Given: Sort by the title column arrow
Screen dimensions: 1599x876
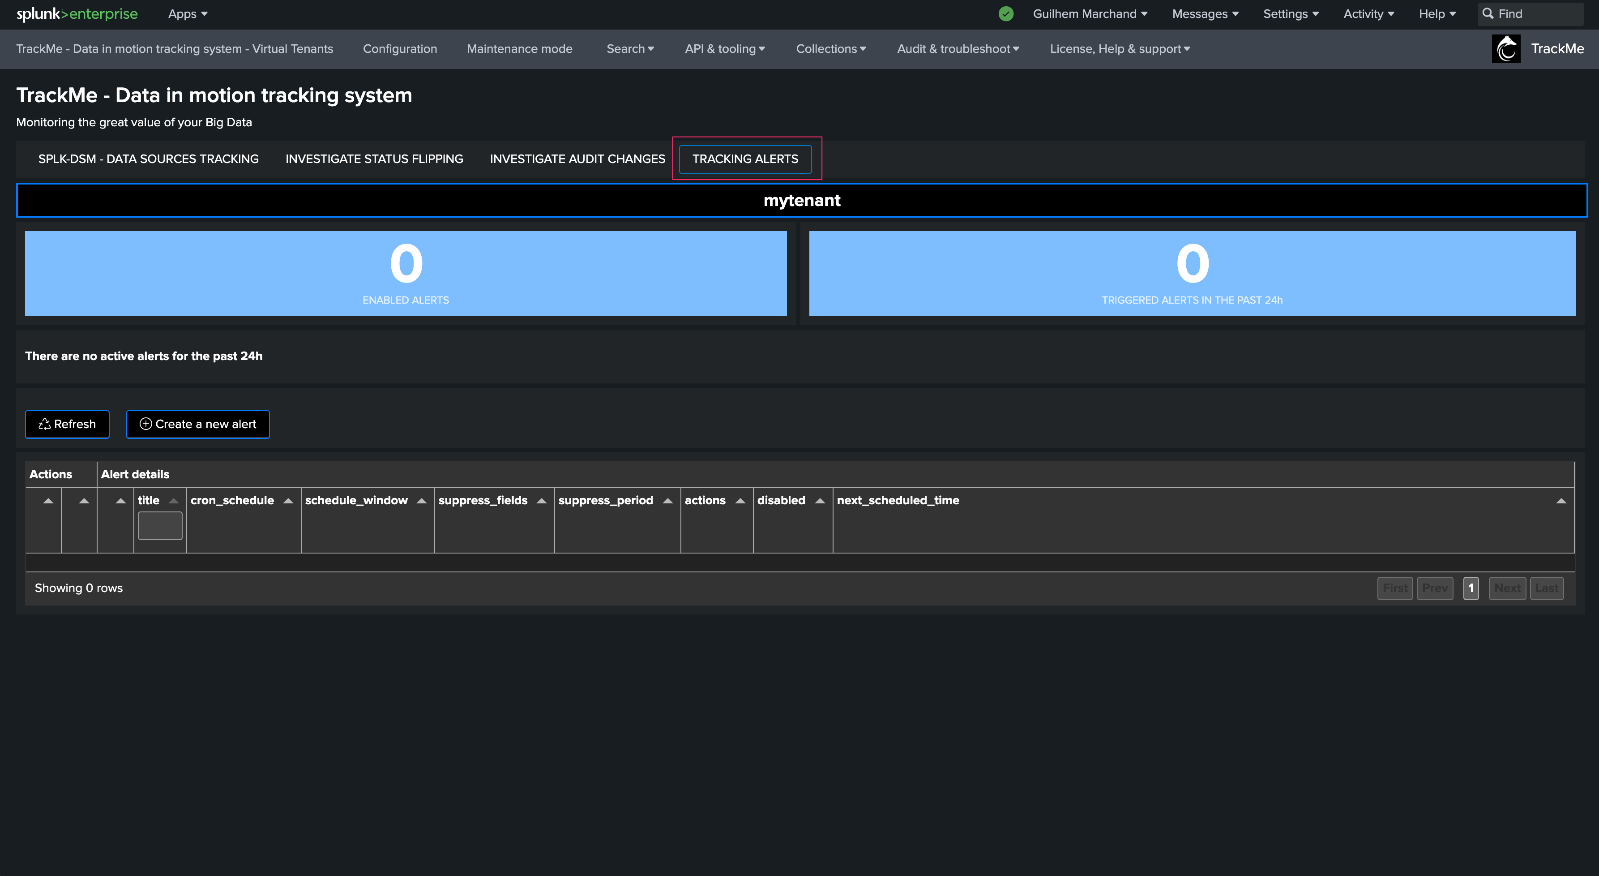Looking at the screenshot, I should tap(174, 501).
